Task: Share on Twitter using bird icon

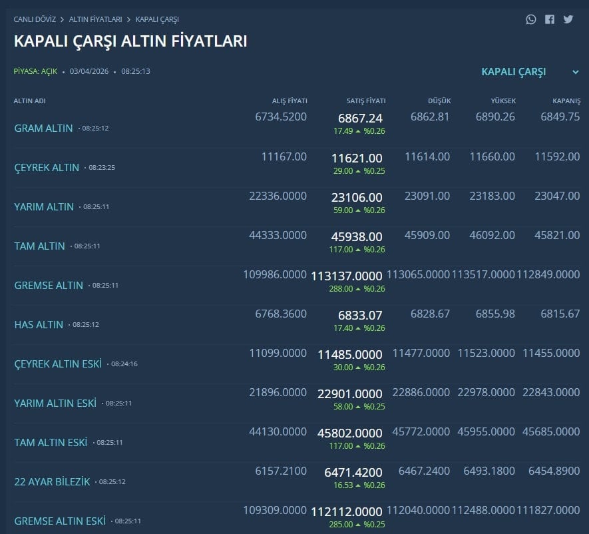Action: click(x=568, y=19)
